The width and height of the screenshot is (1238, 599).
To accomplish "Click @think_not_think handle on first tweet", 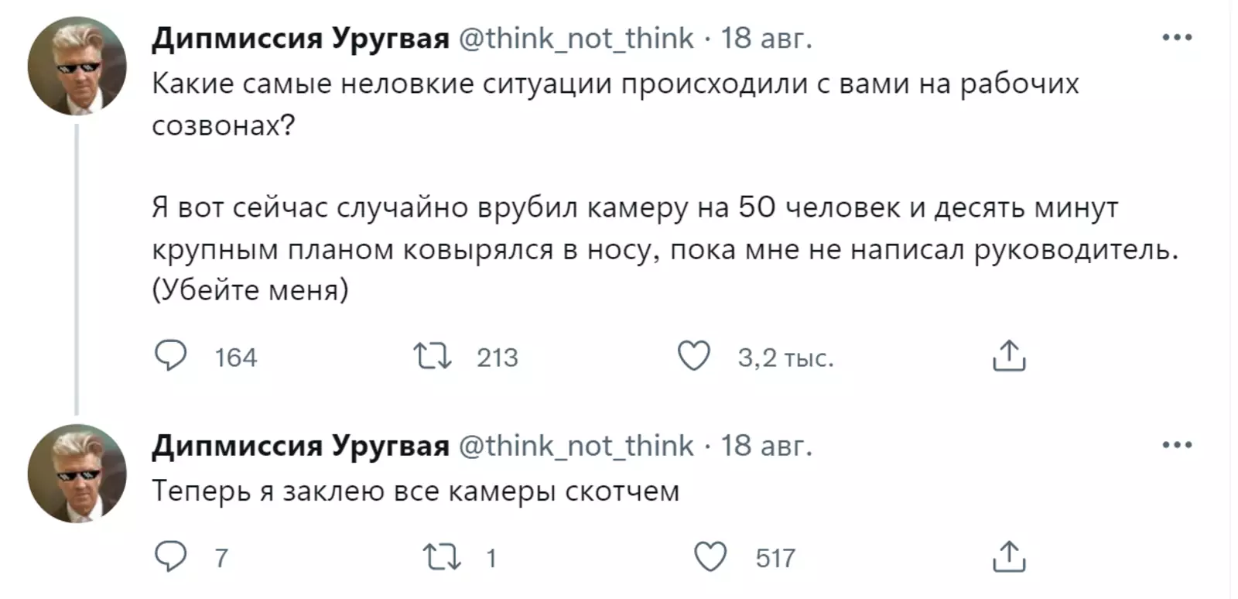I will pyautogui.click(x=576, y=38).
